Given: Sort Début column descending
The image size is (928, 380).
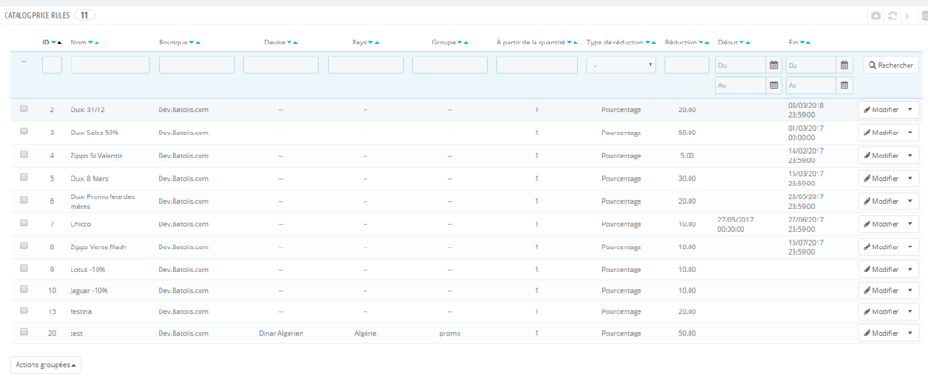Looking at the screenshot, I should (741, 43).
